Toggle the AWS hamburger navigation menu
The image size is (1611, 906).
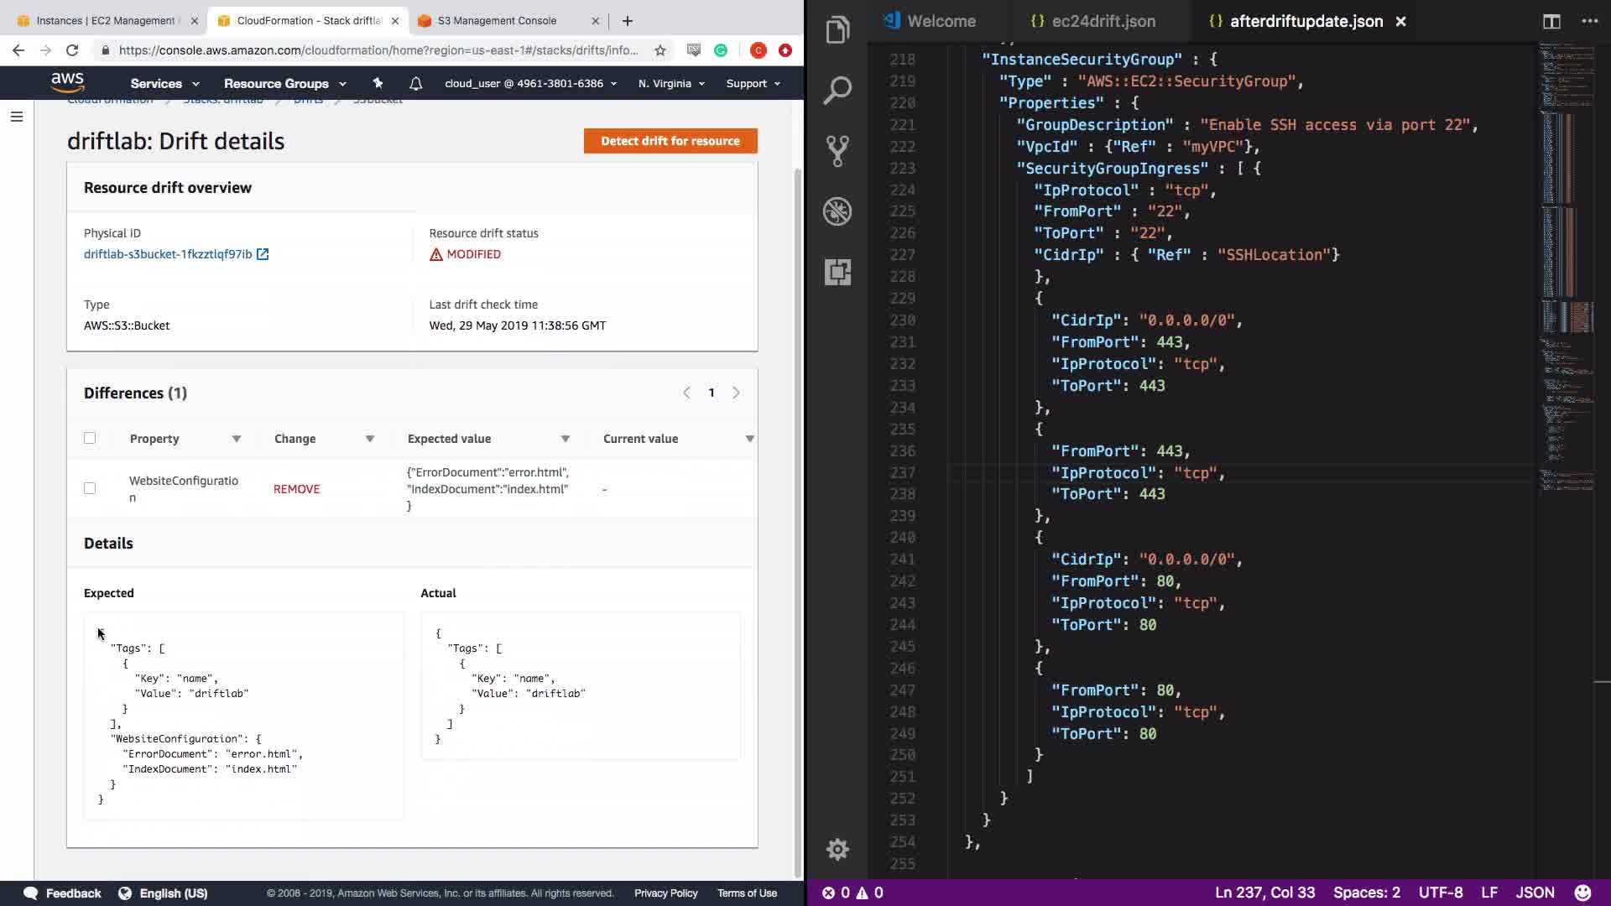pos(16,117)
